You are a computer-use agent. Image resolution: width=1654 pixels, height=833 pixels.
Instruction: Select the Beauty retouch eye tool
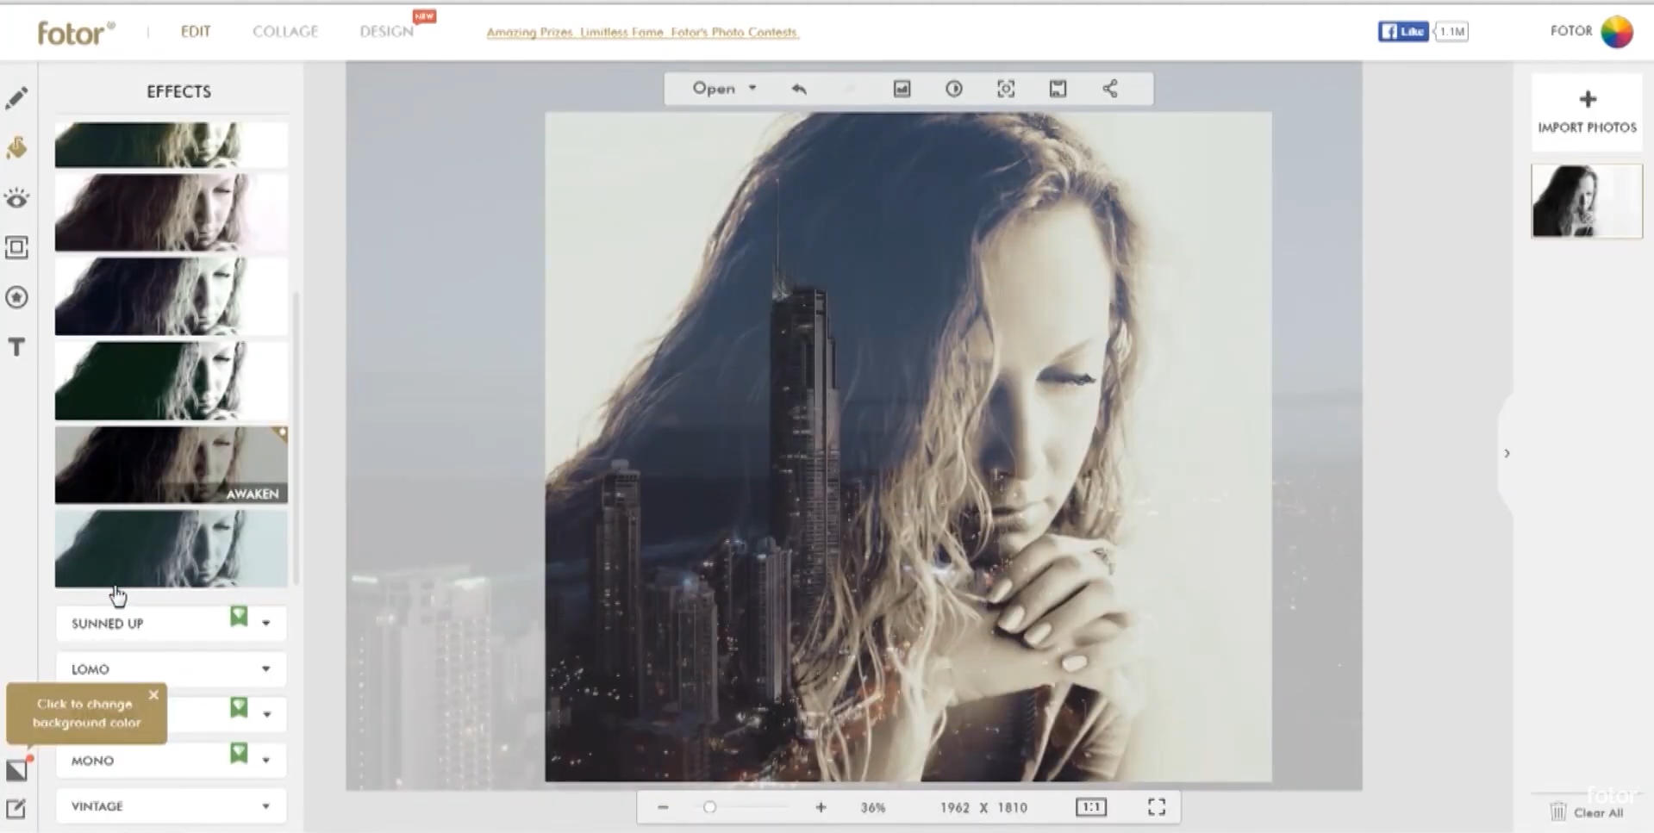click(16, 198)
